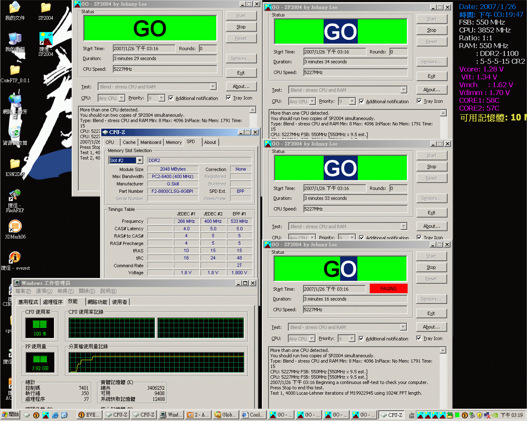Open the 檢視(V) menu in Task Manager

(65, 291)
